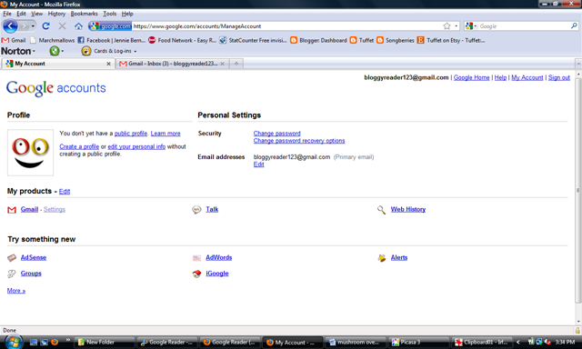
Task: Open the Tuffet on Etsy bookmark
Action: 451,40
